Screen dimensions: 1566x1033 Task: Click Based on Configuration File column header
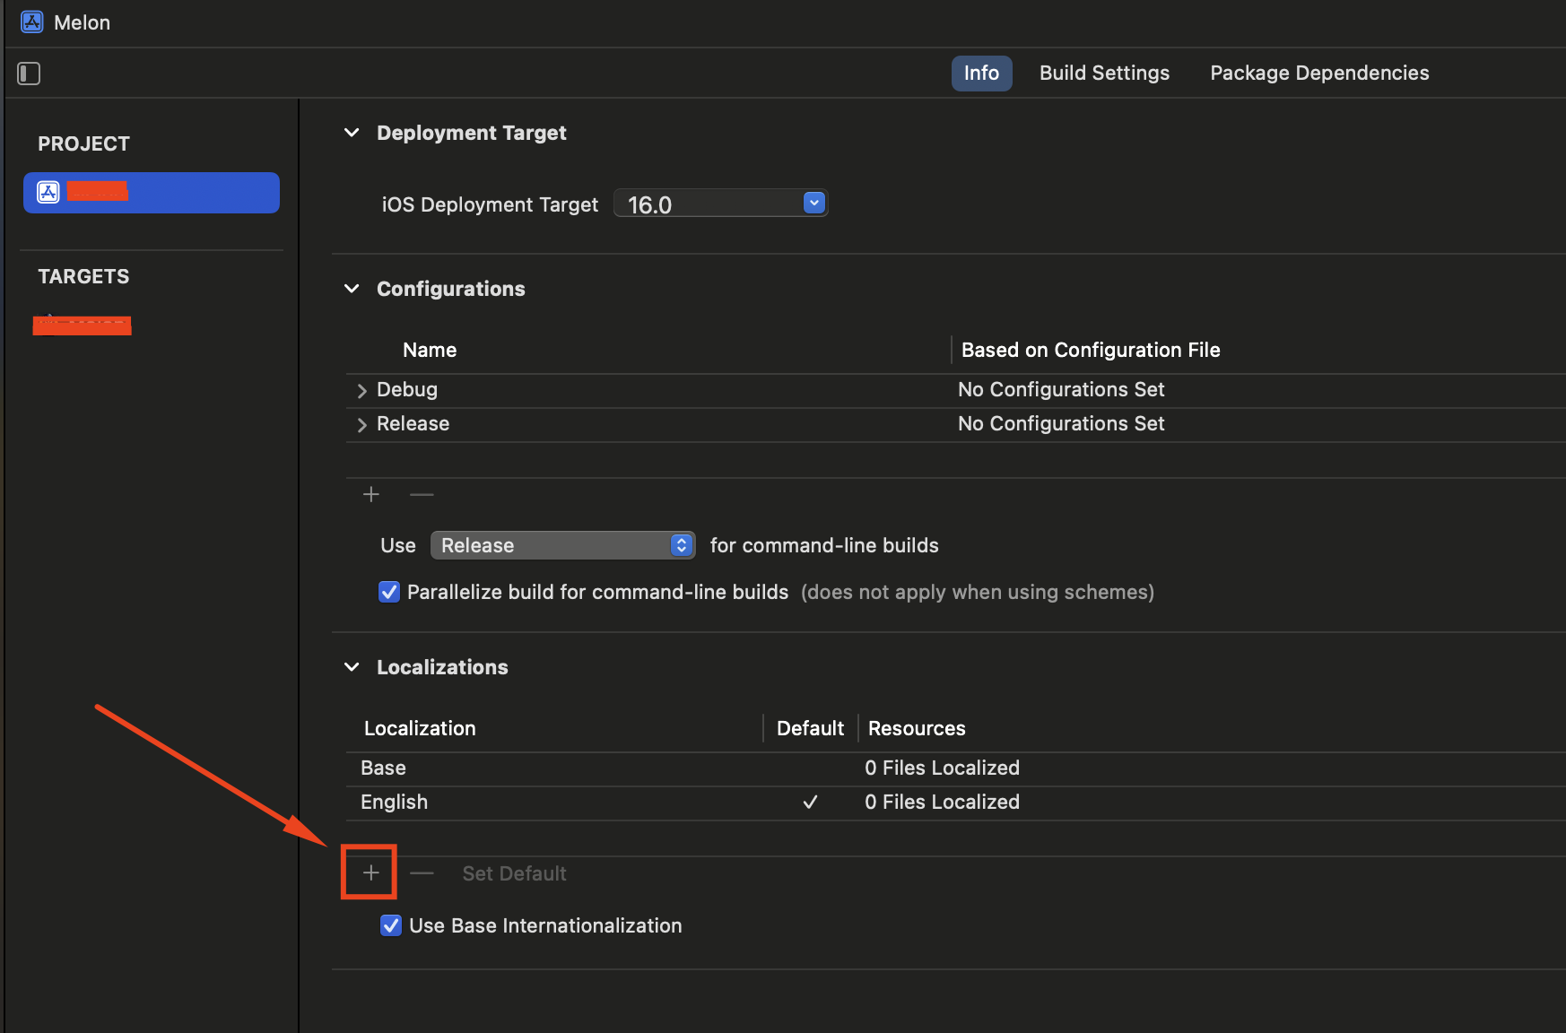(1091, 350)
